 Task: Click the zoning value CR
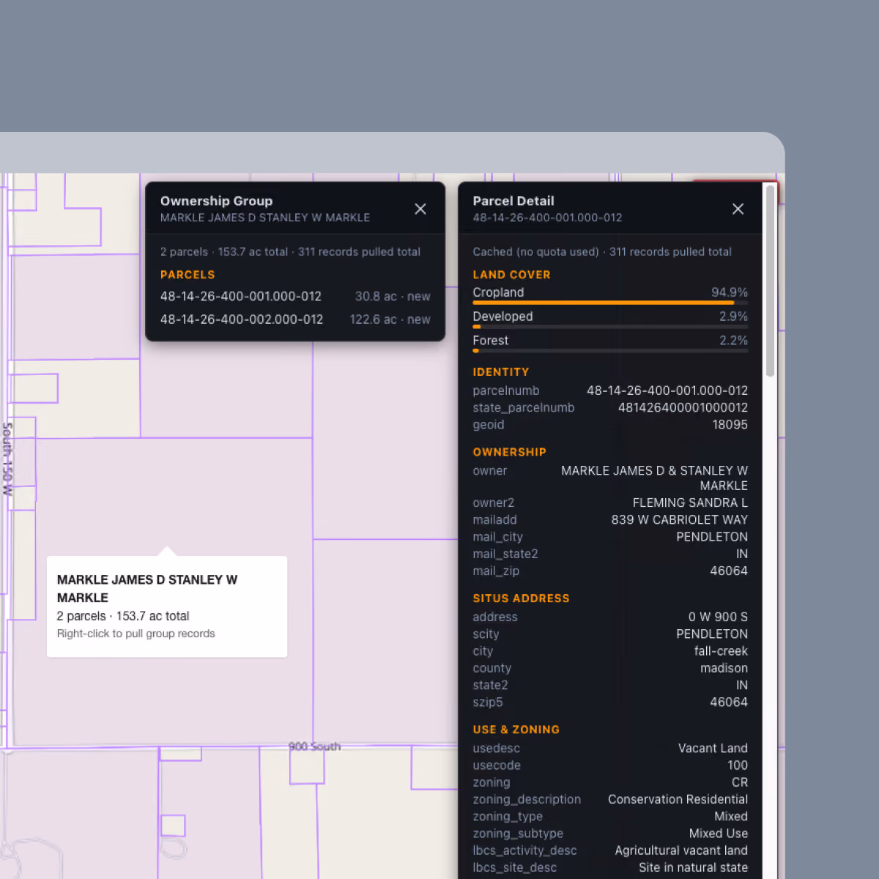coord(740,782)
